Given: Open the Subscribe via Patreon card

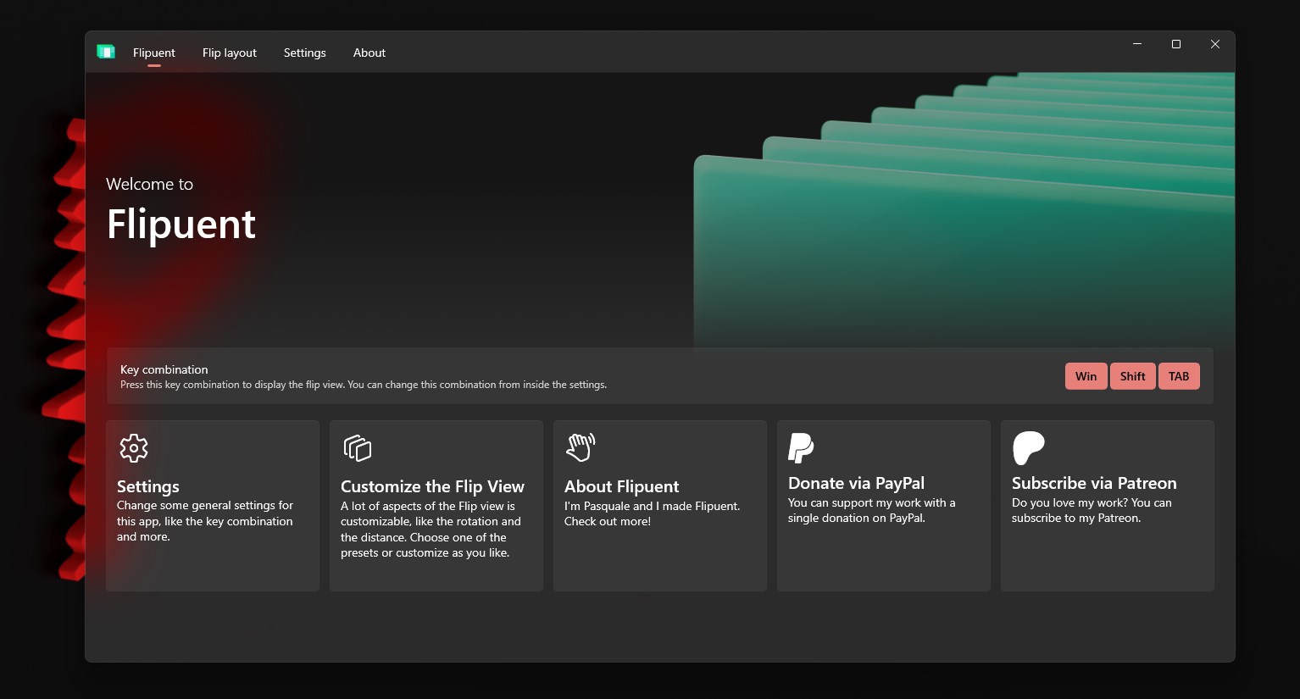Looking at the screenshot, I should (1108, 506).
